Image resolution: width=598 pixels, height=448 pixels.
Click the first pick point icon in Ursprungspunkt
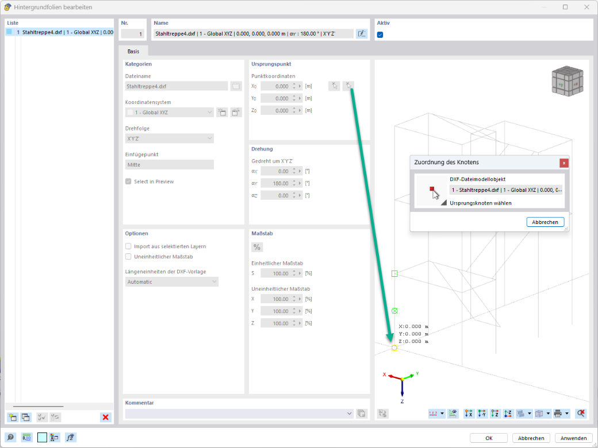coord(334,86)
